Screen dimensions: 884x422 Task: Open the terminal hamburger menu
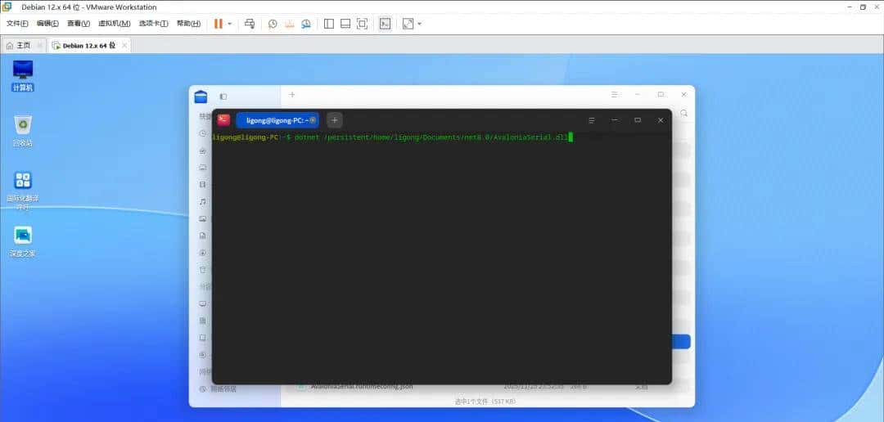[592, 120]
